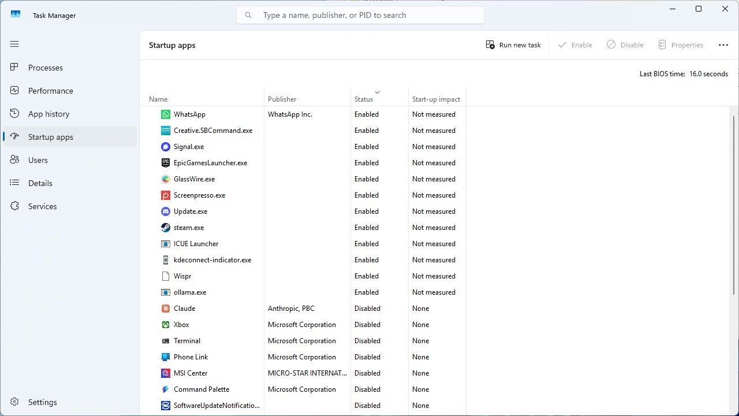The image size is (739, 416).
Task: Click the Signal.exe icon
Action: (x=166, y=147)
